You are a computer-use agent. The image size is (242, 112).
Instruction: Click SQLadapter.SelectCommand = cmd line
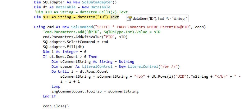(x=75, y=42)
